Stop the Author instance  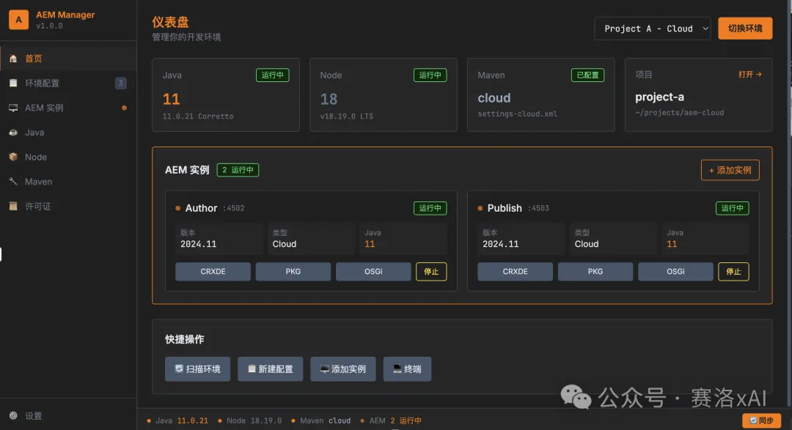tap(431, 272)
